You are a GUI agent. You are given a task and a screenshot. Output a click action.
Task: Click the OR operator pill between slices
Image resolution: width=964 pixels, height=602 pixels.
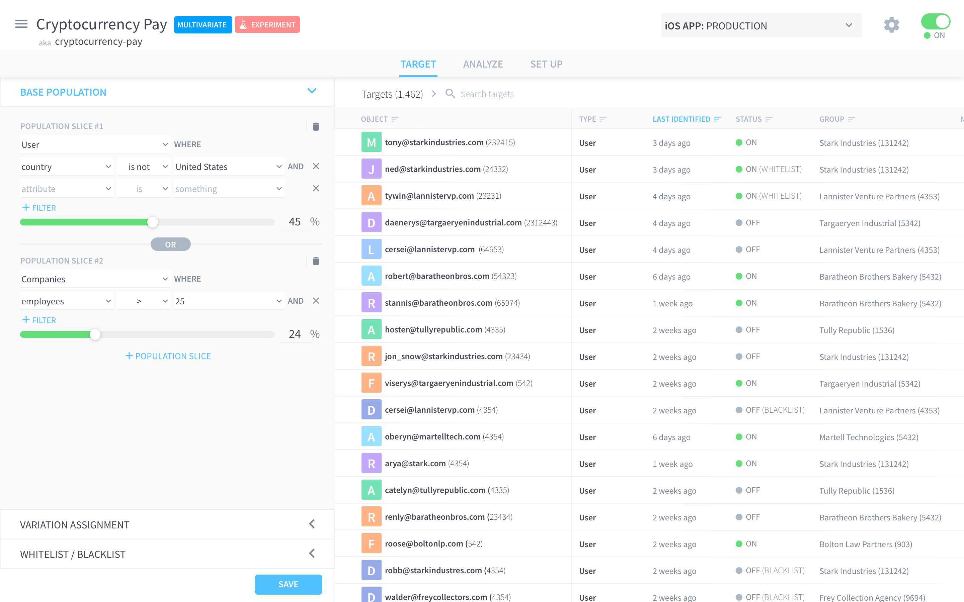tap(170, 244)
